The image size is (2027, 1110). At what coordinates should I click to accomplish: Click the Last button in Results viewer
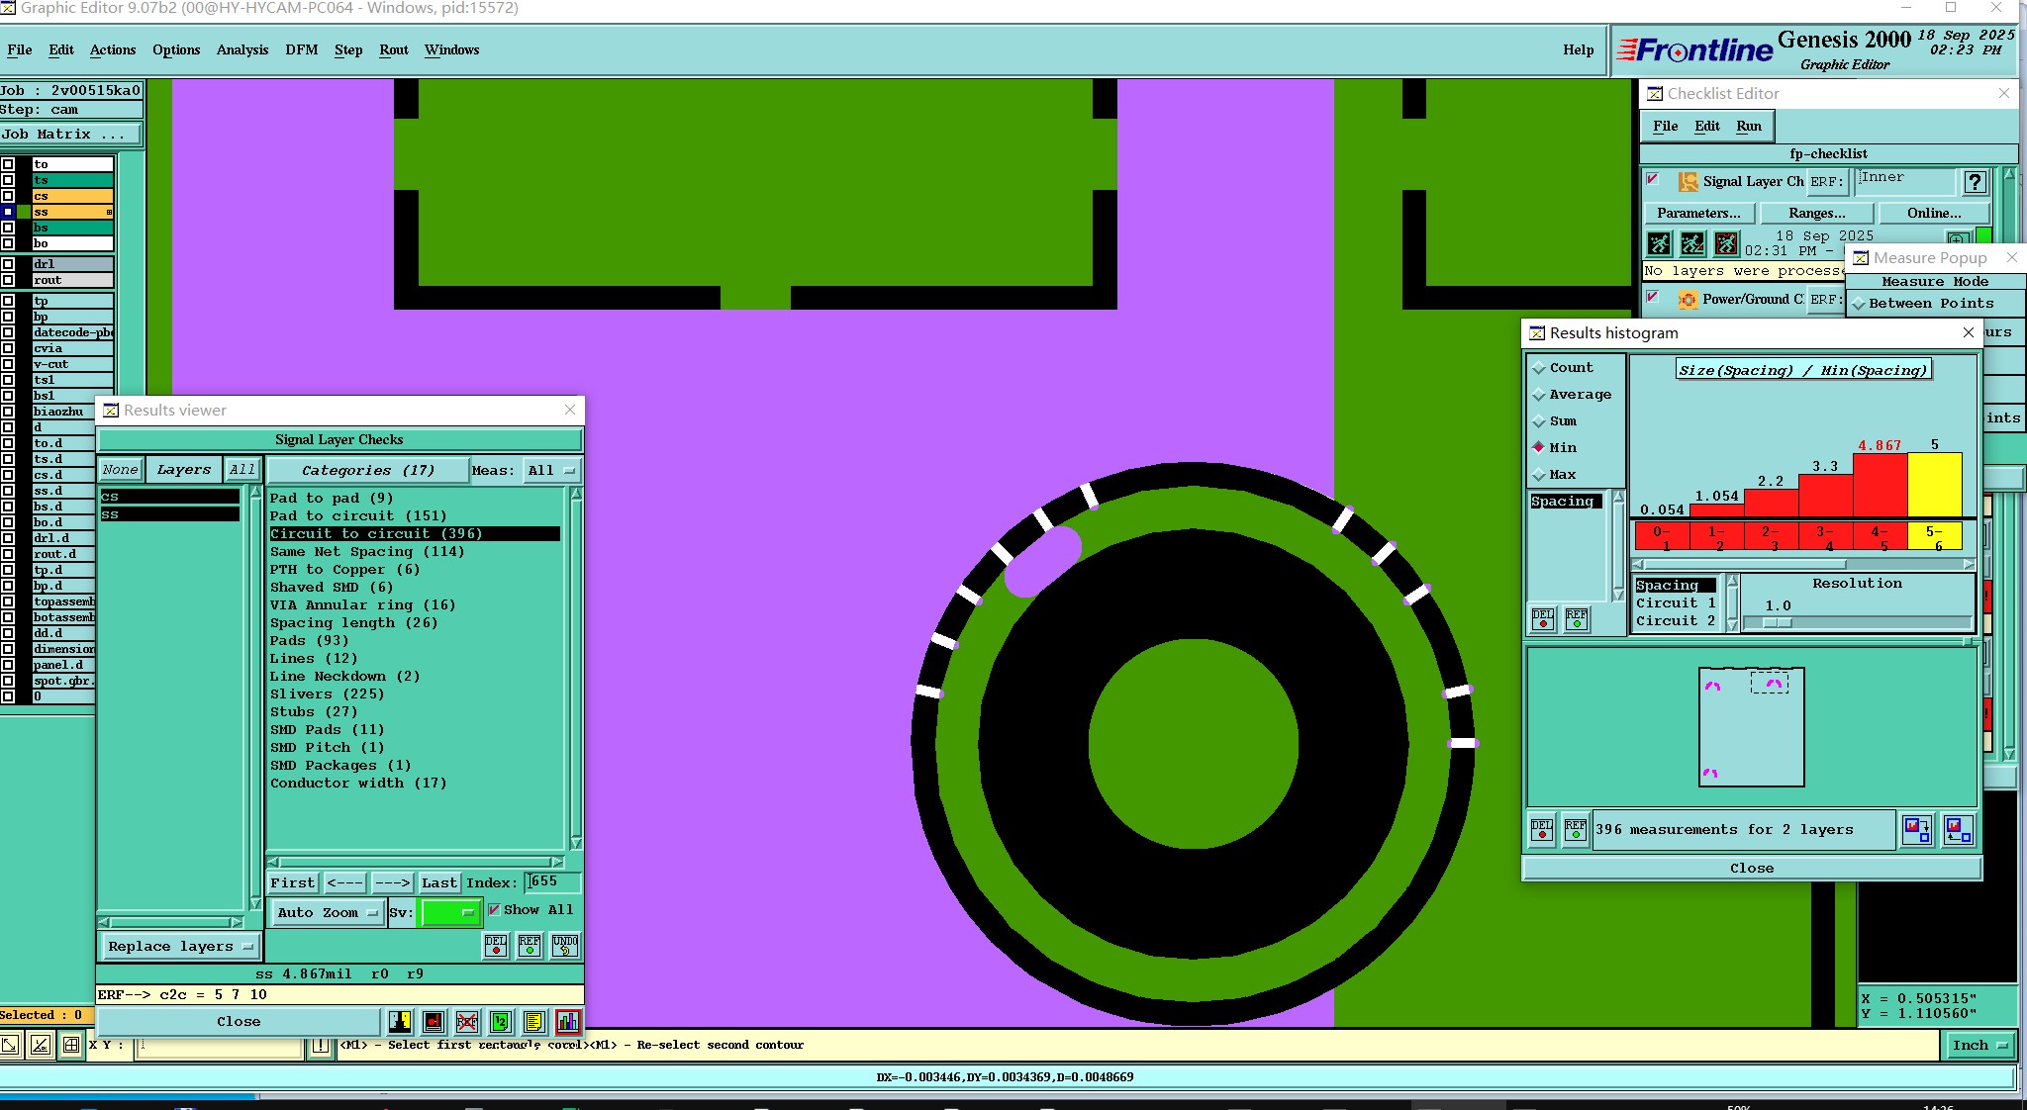(438, 882)
